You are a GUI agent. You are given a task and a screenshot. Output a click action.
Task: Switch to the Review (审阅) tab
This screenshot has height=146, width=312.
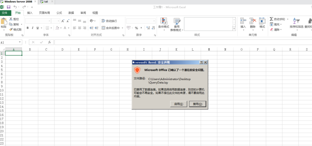tap(83, 13)
